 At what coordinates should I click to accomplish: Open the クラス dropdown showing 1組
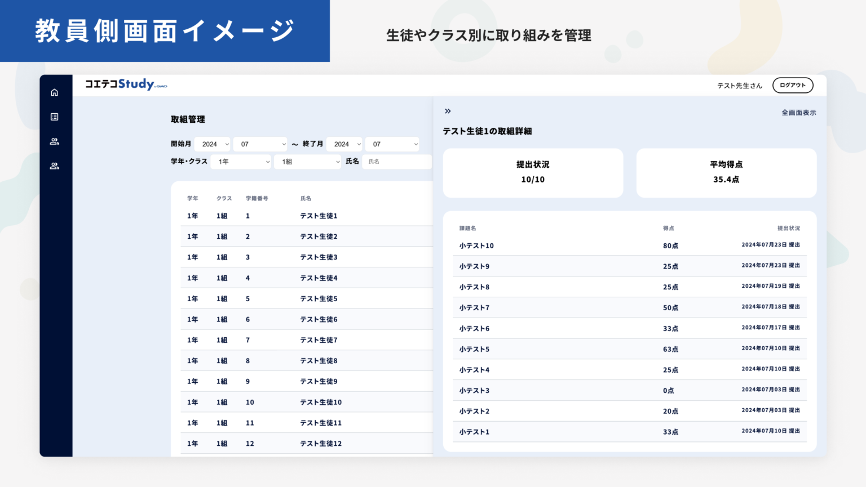tap(307, 162)
